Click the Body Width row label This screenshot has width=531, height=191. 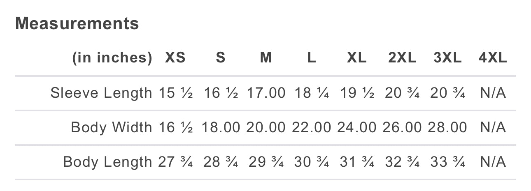tap(112, 127)
